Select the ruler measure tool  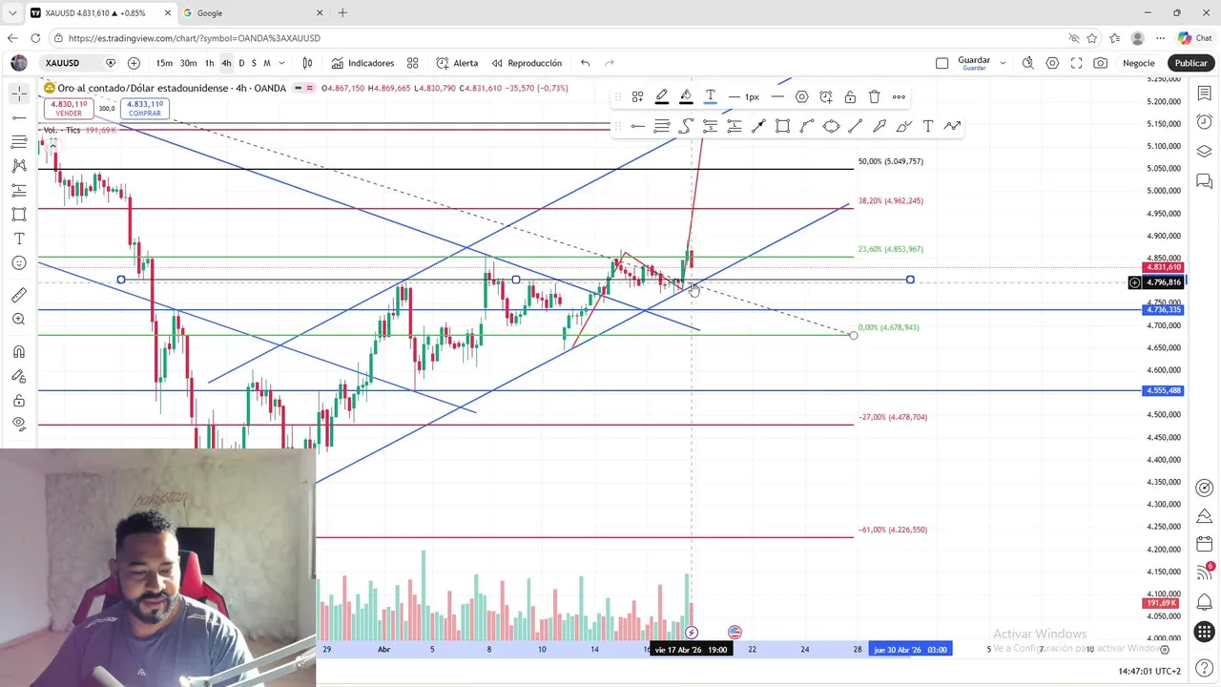click(19, 295)
